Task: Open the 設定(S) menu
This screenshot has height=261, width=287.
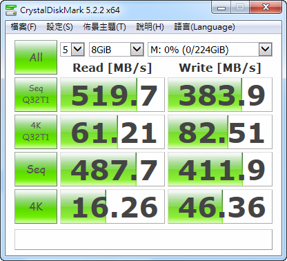Action: coord(59,27)
